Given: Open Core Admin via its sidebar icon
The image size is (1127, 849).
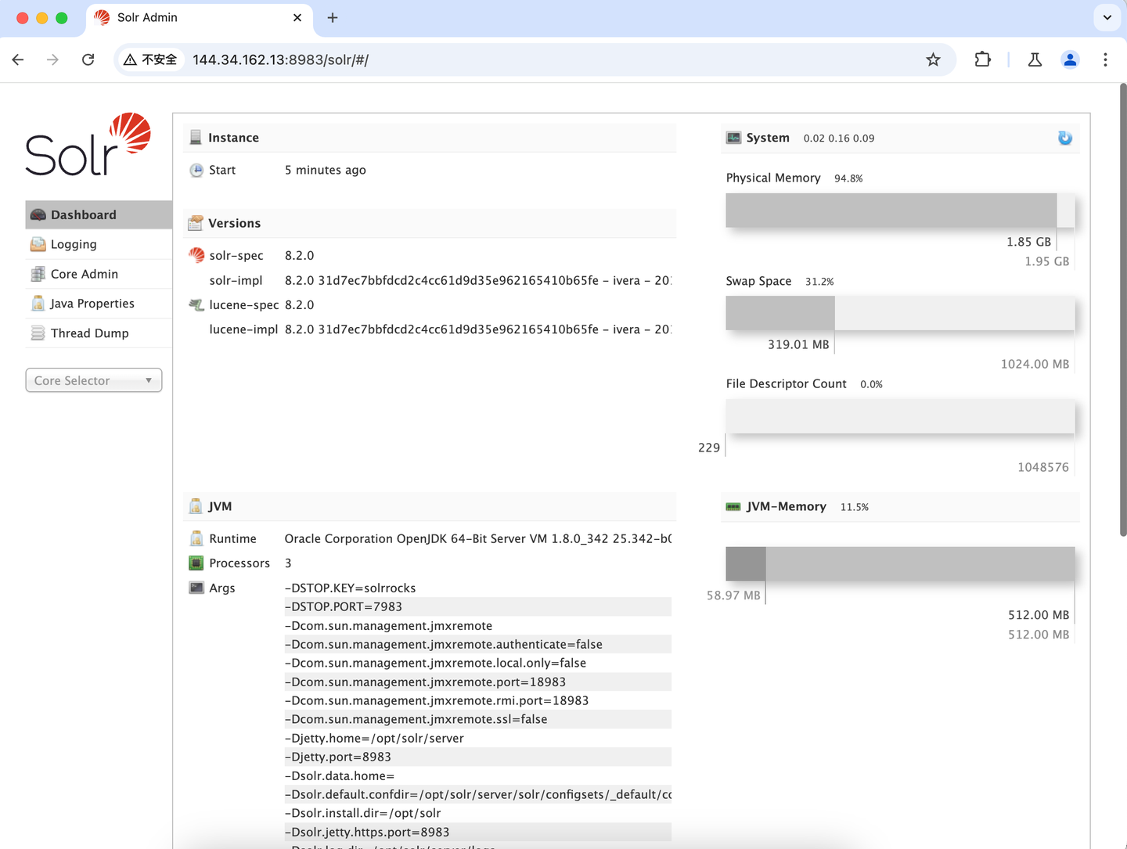Looking at the screenshot, I should (38, 274).
